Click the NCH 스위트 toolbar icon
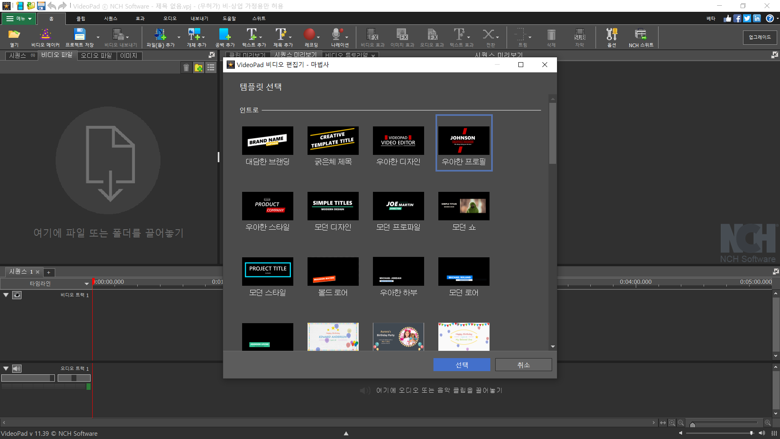Viewport: 780px width, 439px height. (x=641, y=35)
